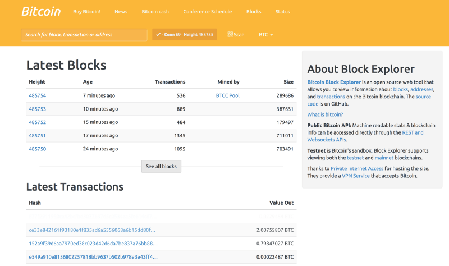The width and height of the screenshot is (449, 266).
Task: Click the See all blocks button
Action: 161,166
